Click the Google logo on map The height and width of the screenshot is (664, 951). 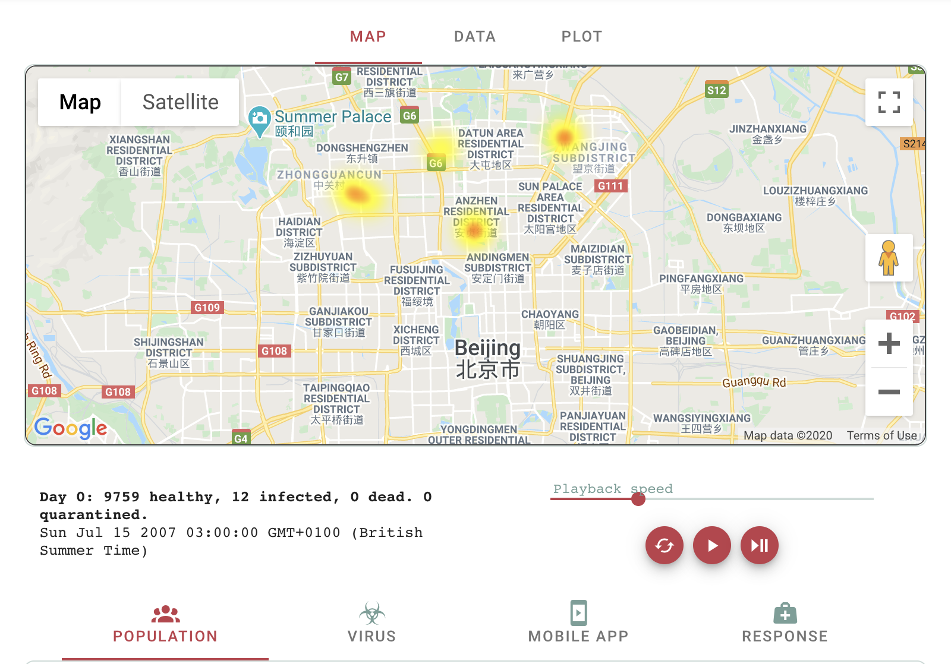coord(71,428)
